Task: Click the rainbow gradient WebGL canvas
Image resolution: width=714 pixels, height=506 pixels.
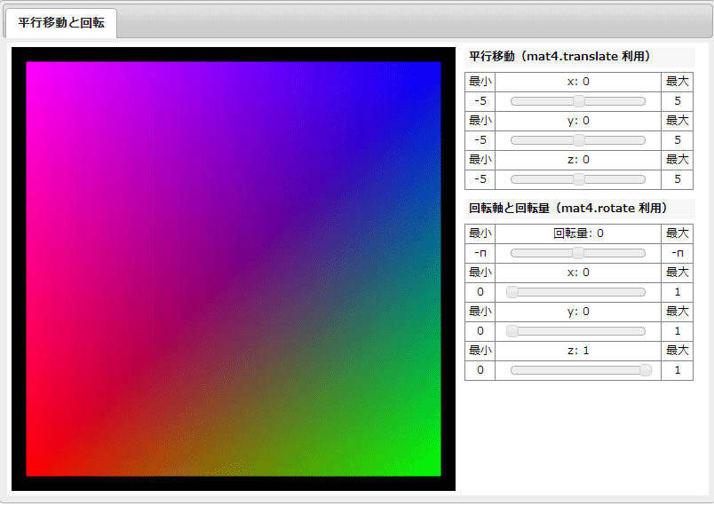Action: (x=234, y=269)
